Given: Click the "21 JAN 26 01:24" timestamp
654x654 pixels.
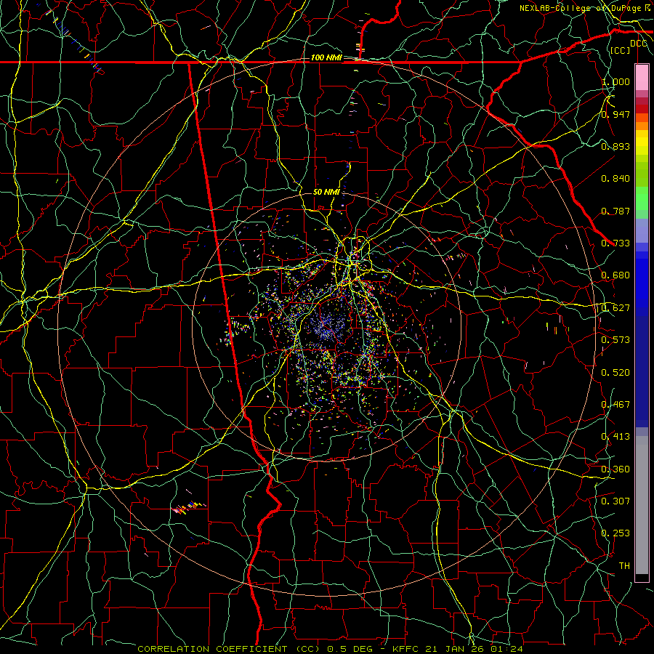Looking at the screenshot, I should [x=475, y=649].
